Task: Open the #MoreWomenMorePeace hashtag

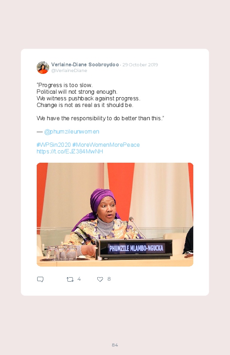Action: tap(106, 145)
